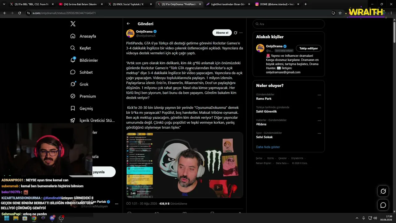Open more options for Sahil Güvenlik trend
396x223 pixels.
click(319, 108)
